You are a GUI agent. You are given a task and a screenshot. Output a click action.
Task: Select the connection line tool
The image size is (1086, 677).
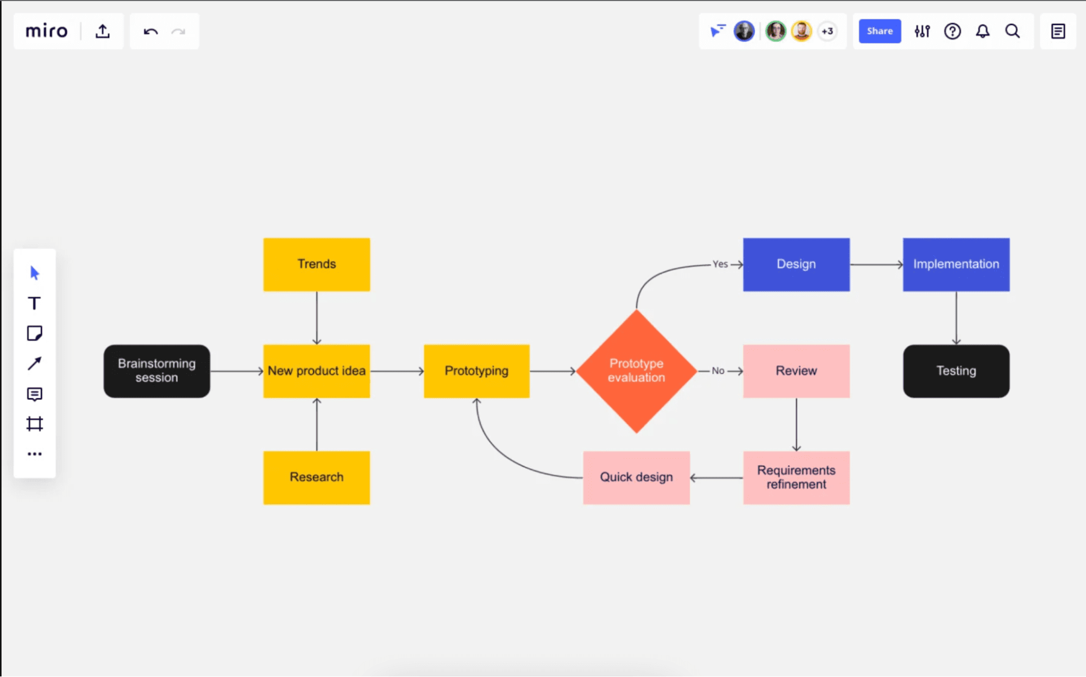[x=34, y=363]
